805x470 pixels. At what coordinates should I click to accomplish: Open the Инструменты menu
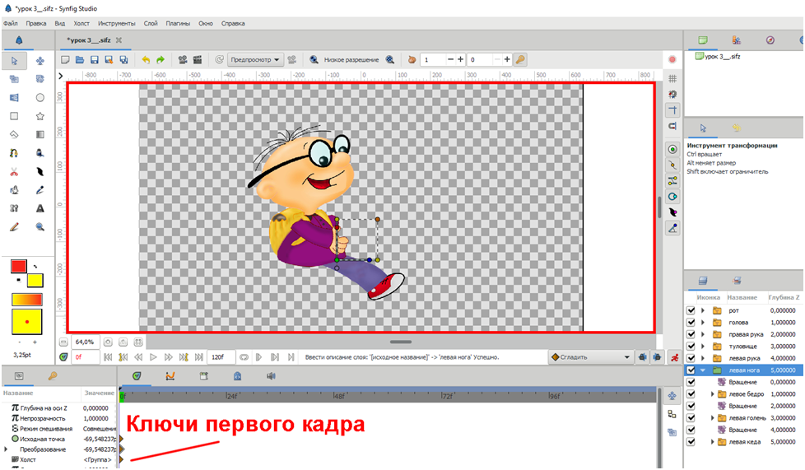click(117, 23)
